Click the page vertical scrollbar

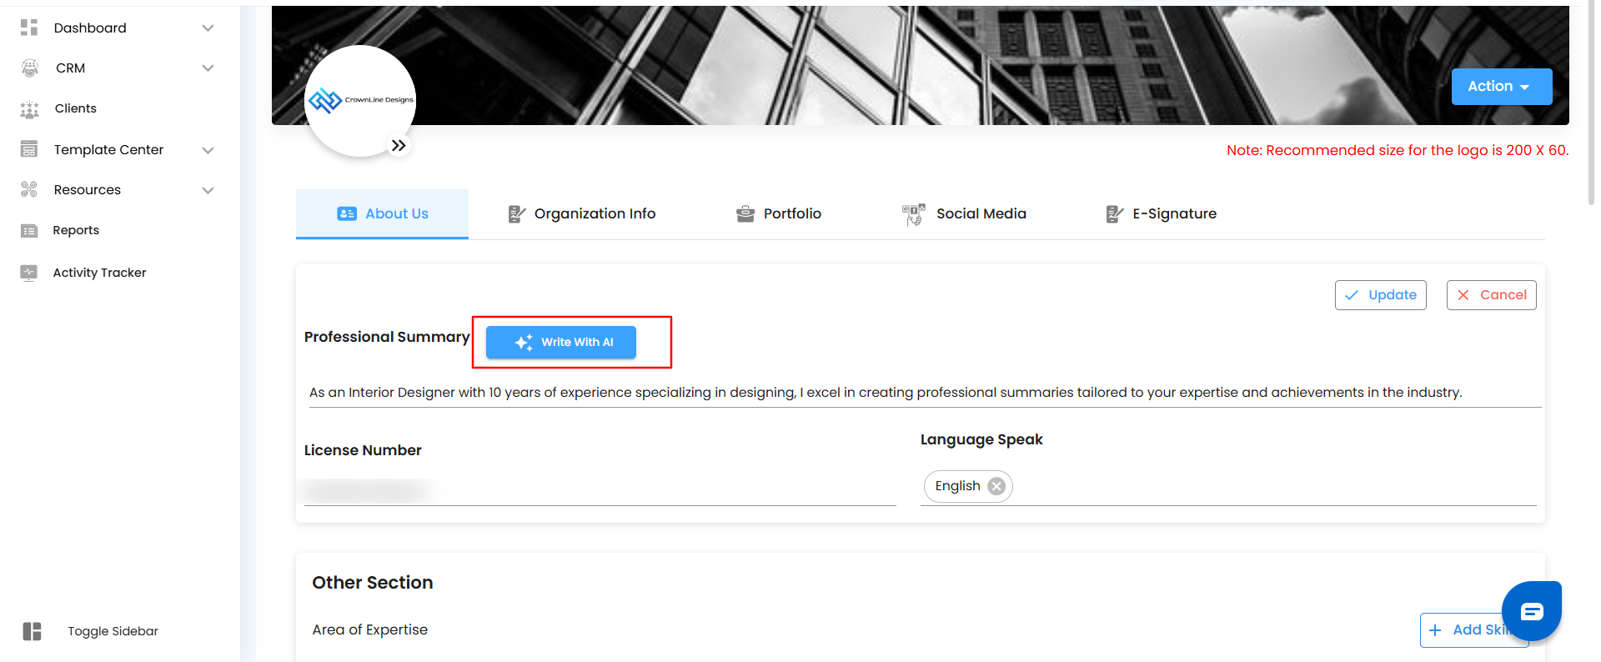click(1591, 102)
